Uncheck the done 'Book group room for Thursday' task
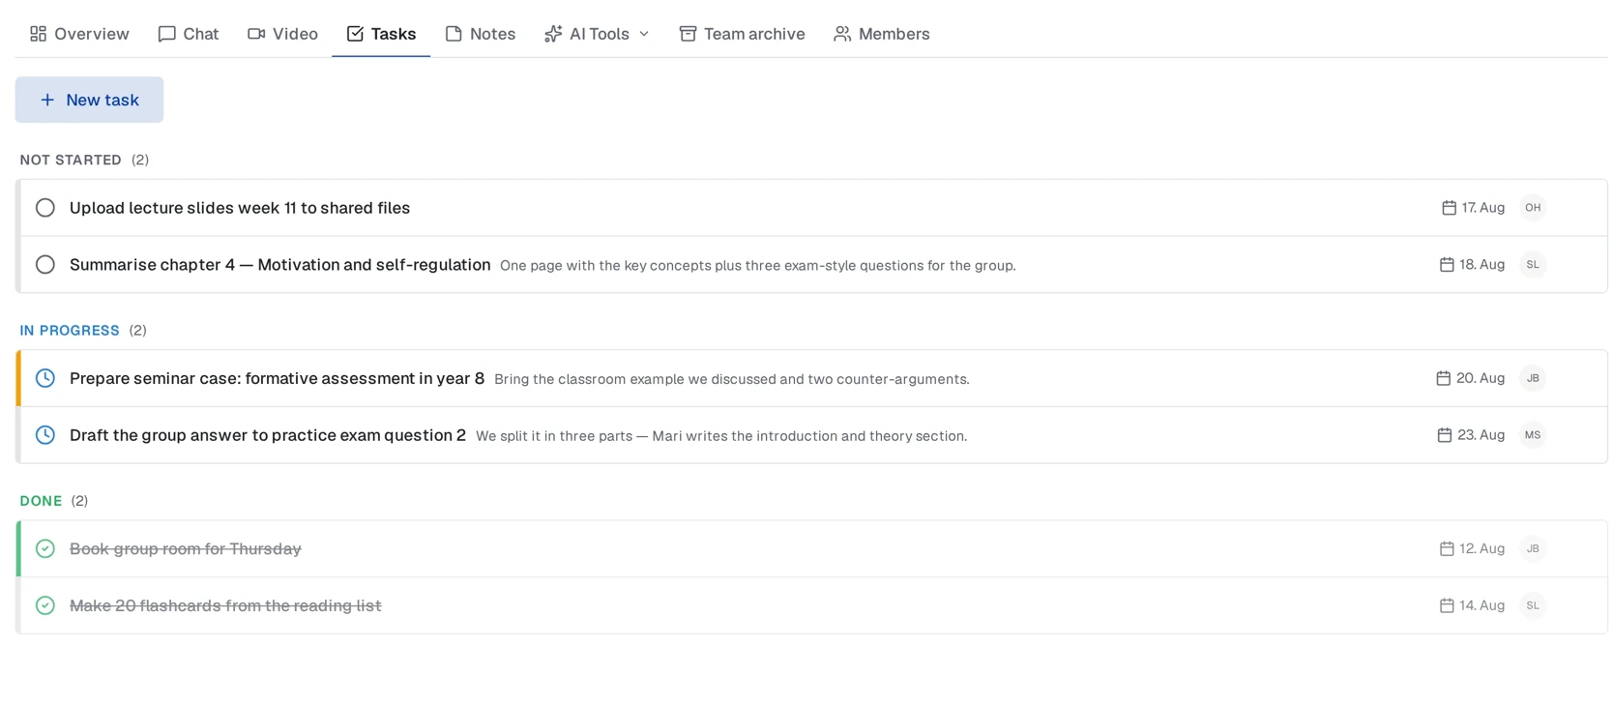The height and width of the screenshot is (704, 1613). coord(45,549)
